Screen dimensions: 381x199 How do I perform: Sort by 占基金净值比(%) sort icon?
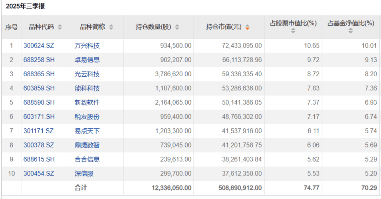[x=350, y=31]
